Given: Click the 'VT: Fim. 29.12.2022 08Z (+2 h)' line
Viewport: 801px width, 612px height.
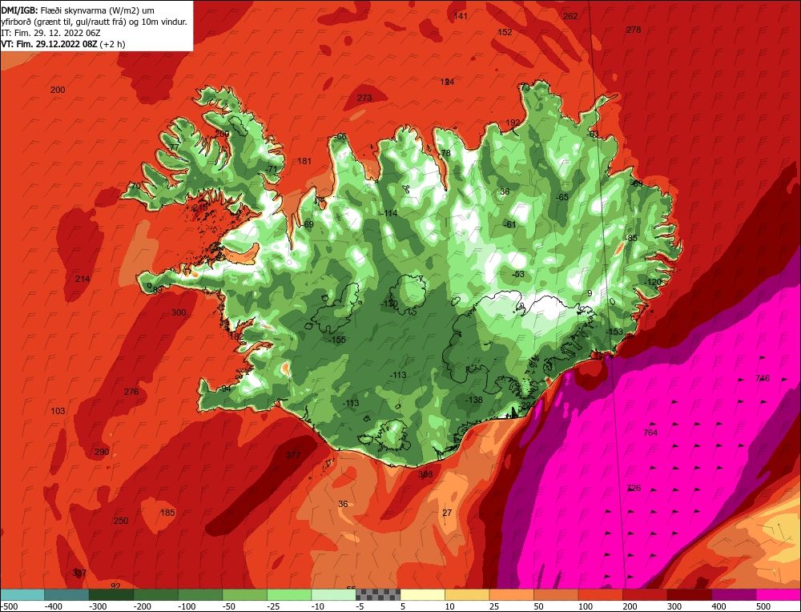Looking at the screenshot, I should click(x=62, y=44).
